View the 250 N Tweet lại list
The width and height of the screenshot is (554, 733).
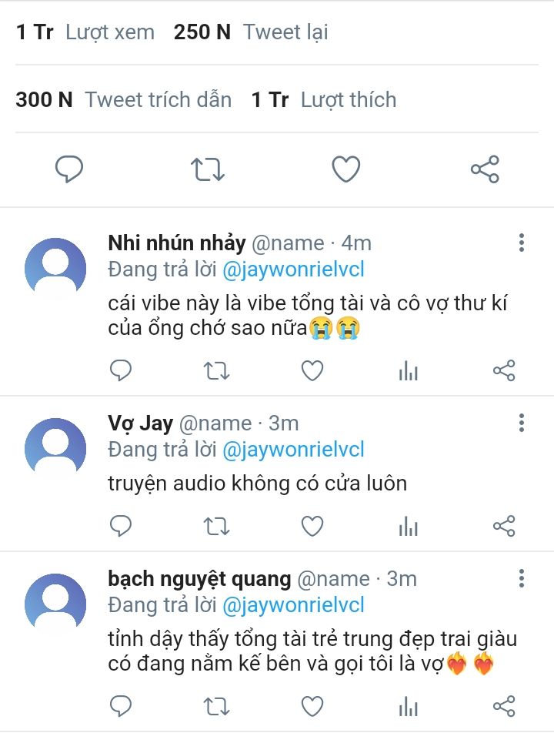coord(251,32)
